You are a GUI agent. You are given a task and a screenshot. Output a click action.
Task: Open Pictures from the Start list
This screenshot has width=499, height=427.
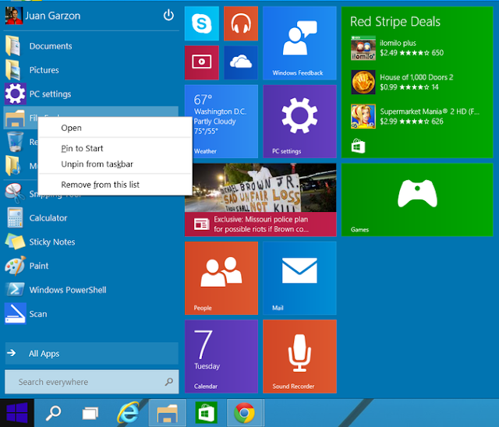pos(90,70)
